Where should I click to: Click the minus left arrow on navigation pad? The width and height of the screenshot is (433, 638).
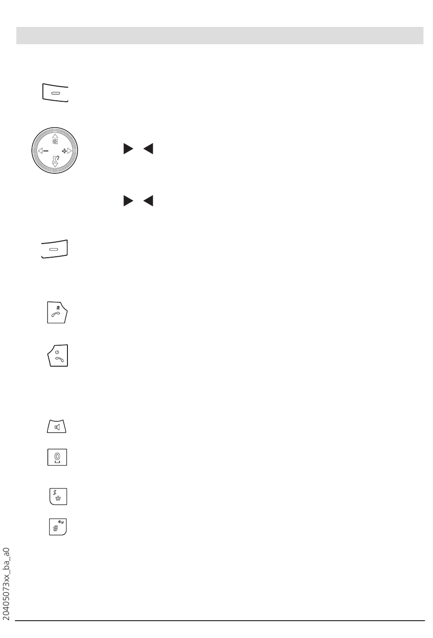click(x=43, y=150)
